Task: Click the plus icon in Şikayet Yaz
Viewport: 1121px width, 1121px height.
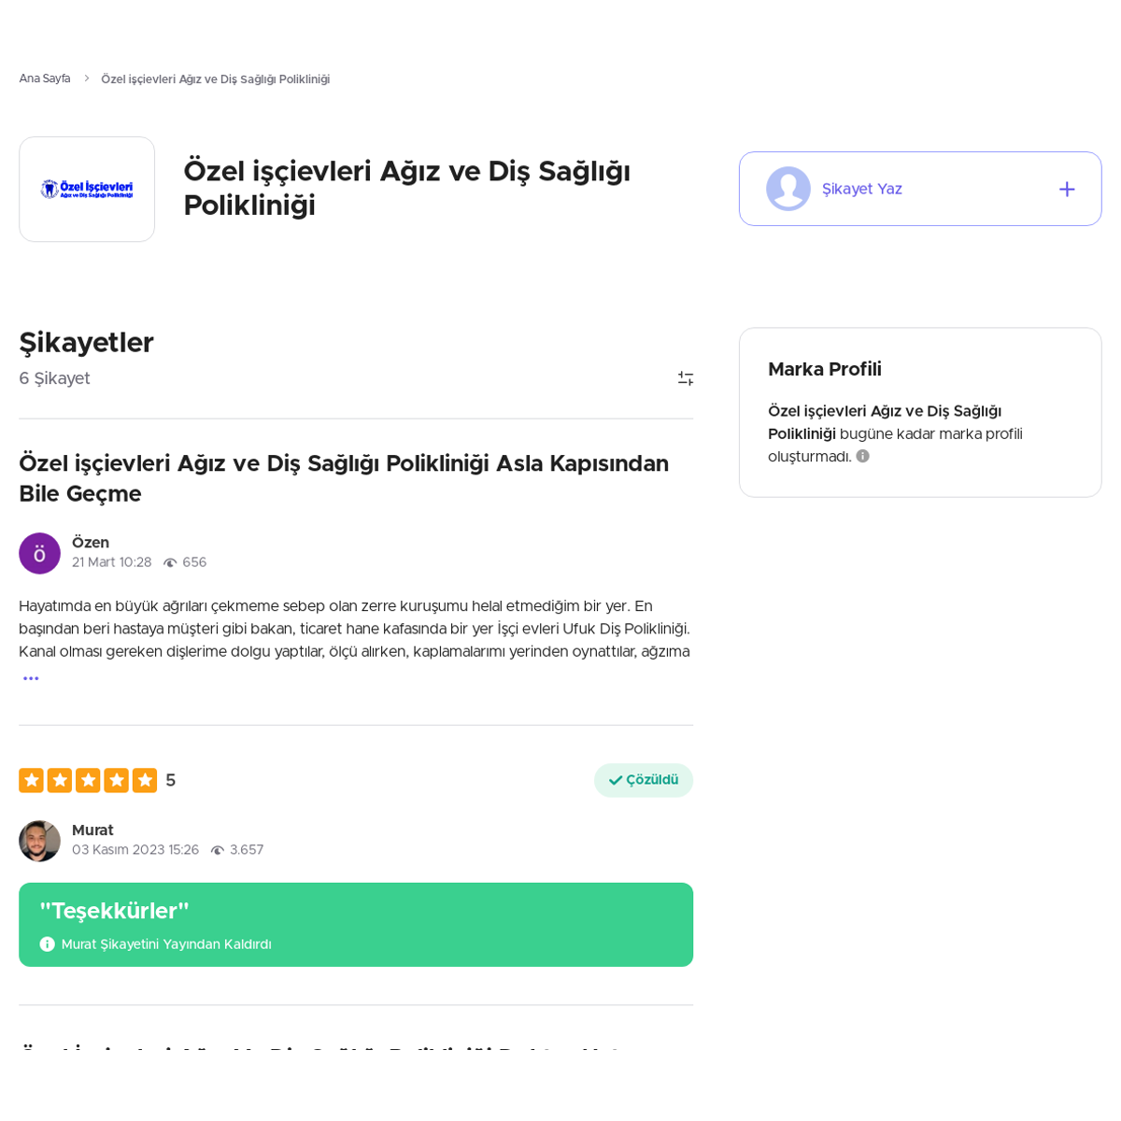Action: pos(1067,190)
